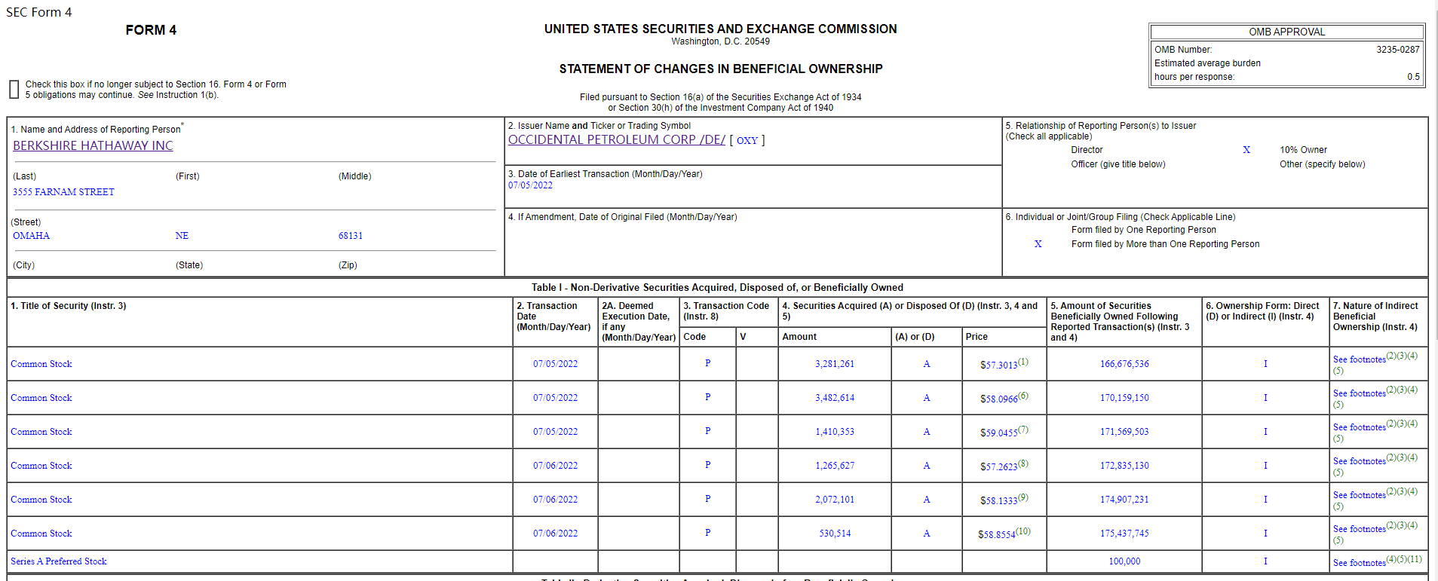
Task: Click the amount '2,072,101'
Action: click(x=835, y=500)
